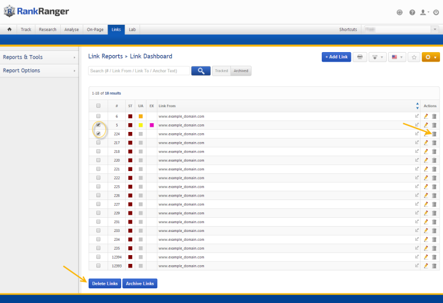Uncheck the checkbox for link 5
The height and width of the screenshot is (303, 443).
click(98, 125)
